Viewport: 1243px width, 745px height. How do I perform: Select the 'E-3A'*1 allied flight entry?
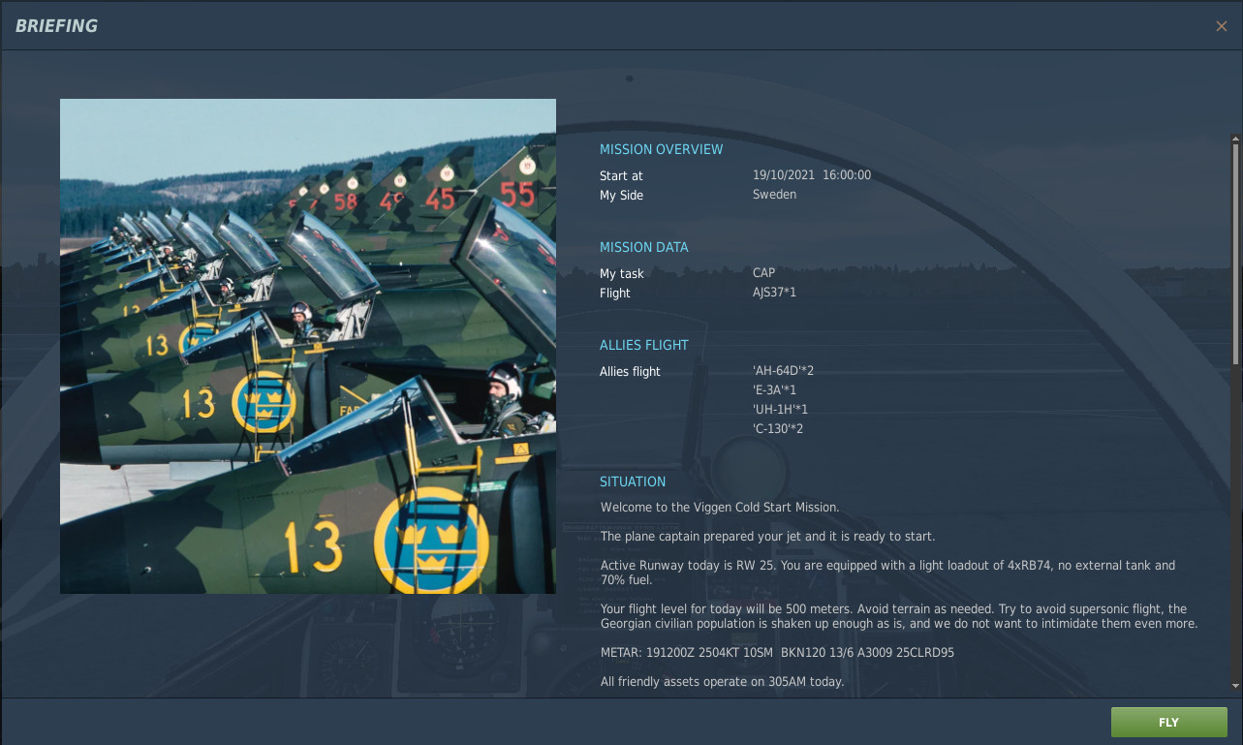click(774, 390)
